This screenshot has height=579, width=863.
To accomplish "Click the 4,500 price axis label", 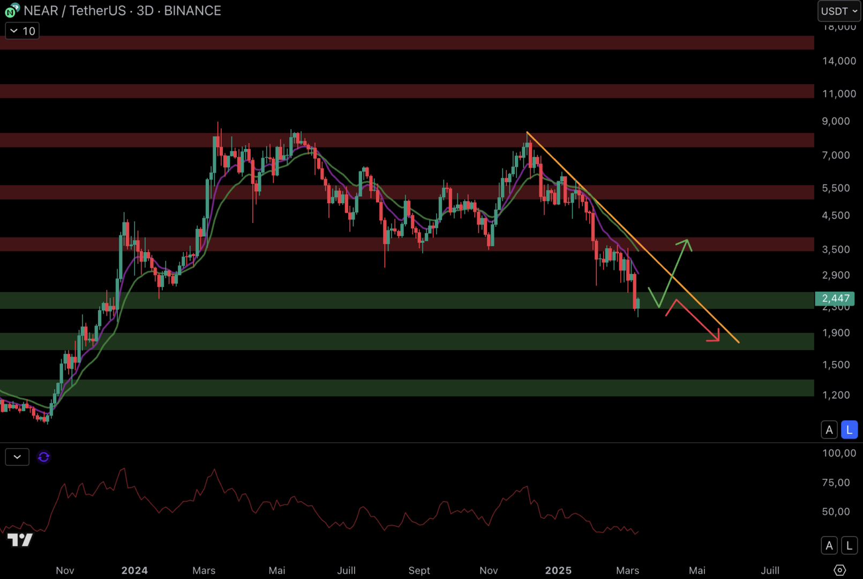I will (x=836, y=216).
